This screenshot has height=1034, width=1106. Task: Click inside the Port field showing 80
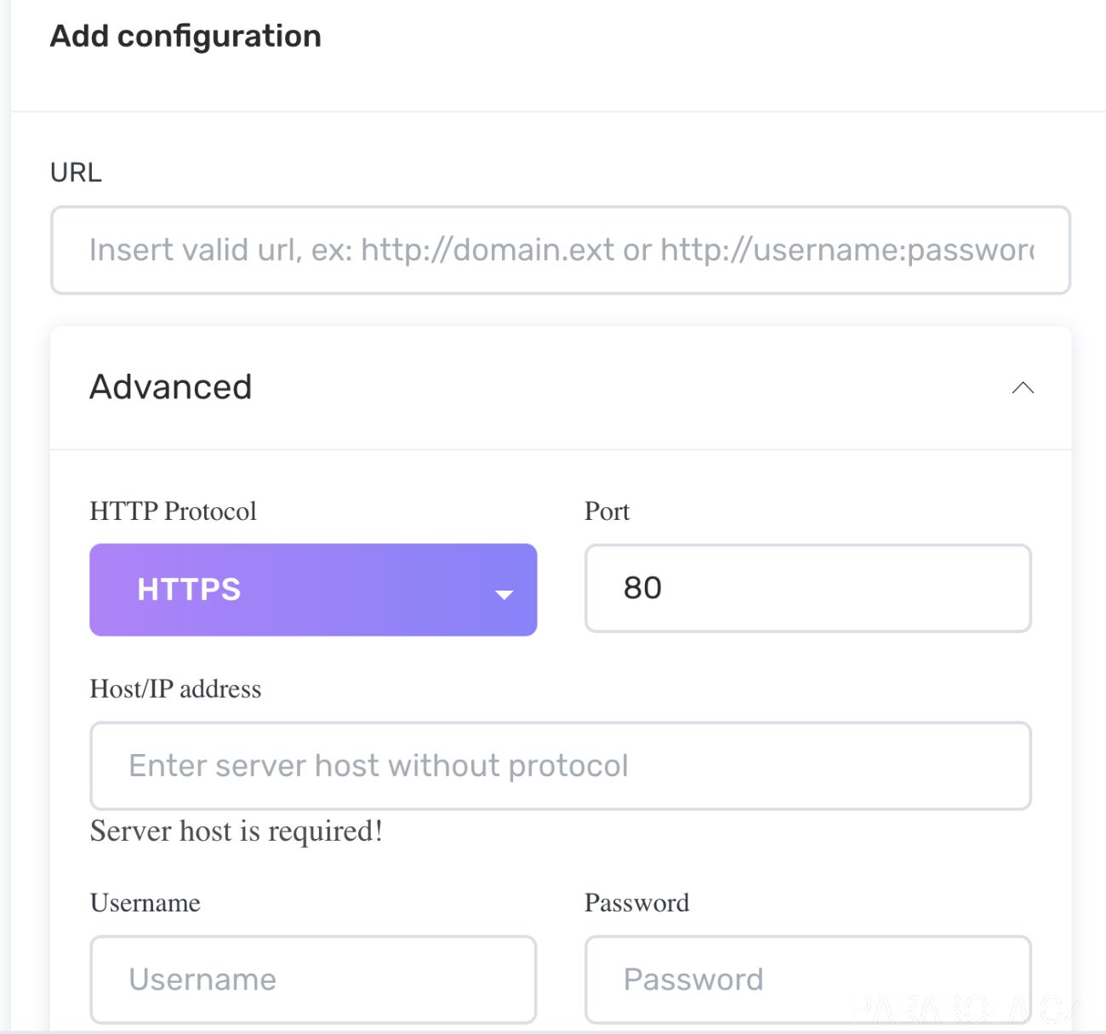(x=808, y=588)
